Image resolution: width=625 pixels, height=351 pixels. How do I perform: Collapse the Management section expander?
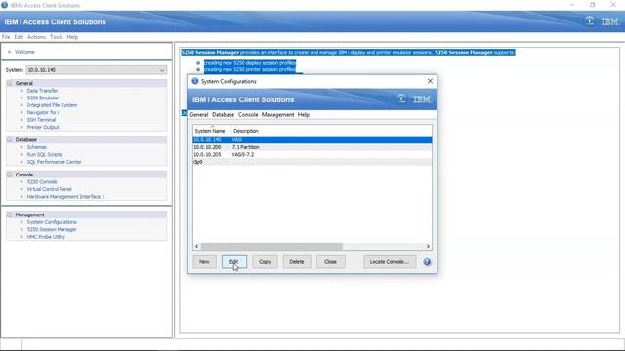click(x=10, y=214)
